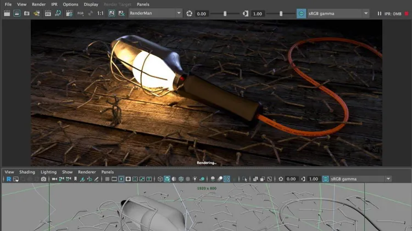Switch viewport to Wireframe cube icon
Image resolution: width=412 pixels, height=231 pixels.
(160, 179)
